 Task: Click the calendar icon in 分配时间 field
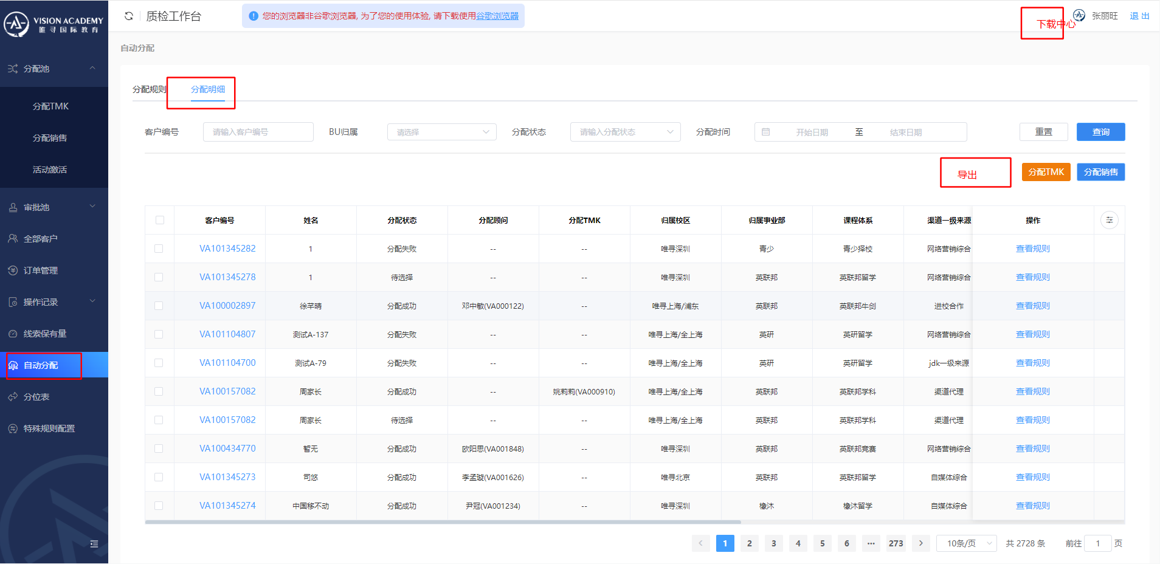[766, 132]
